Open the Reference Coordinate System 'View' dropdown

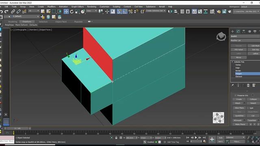(92, 11)
